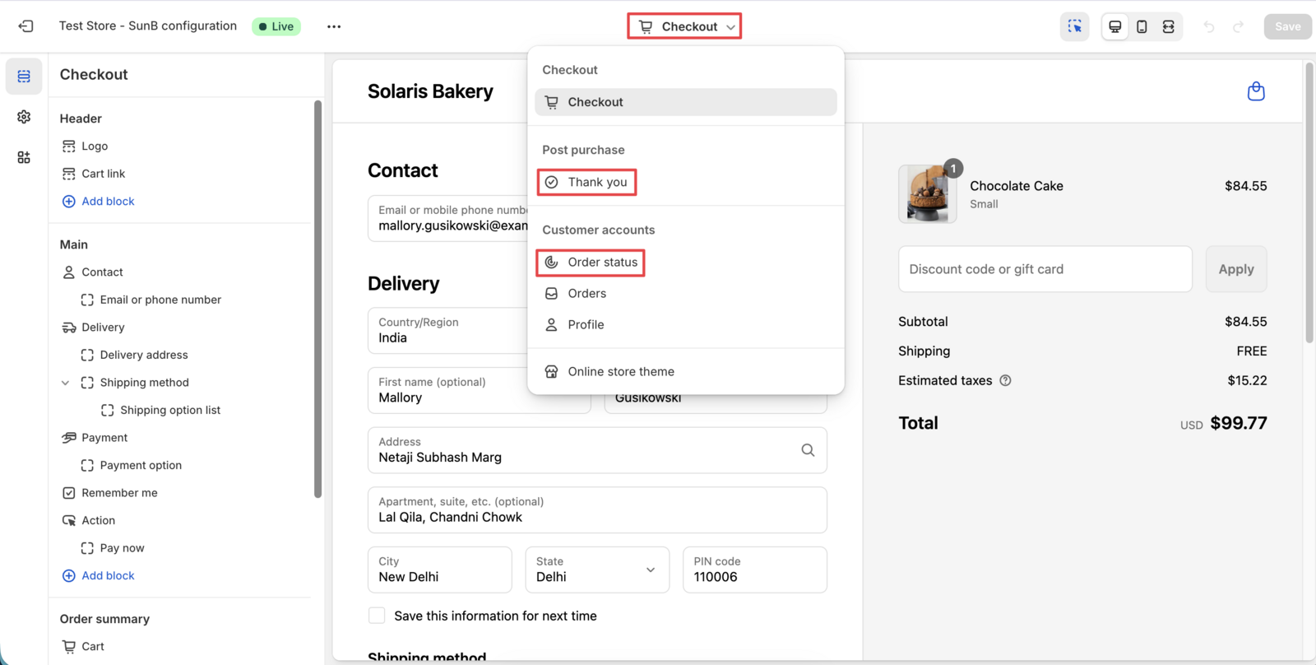
Task: Select the Action section in sidebar
Action: (98, 520)
